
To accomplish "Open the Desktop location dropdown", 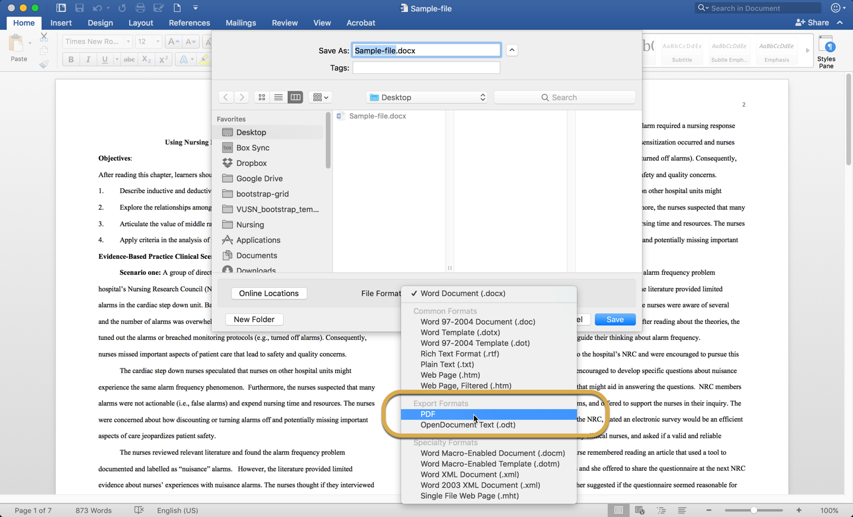I will [x=427, y=97].
